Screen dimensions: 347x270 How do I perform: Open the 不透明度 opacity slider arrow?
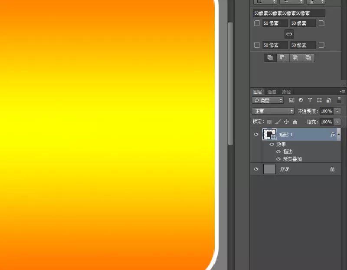[x=337, y=111]
